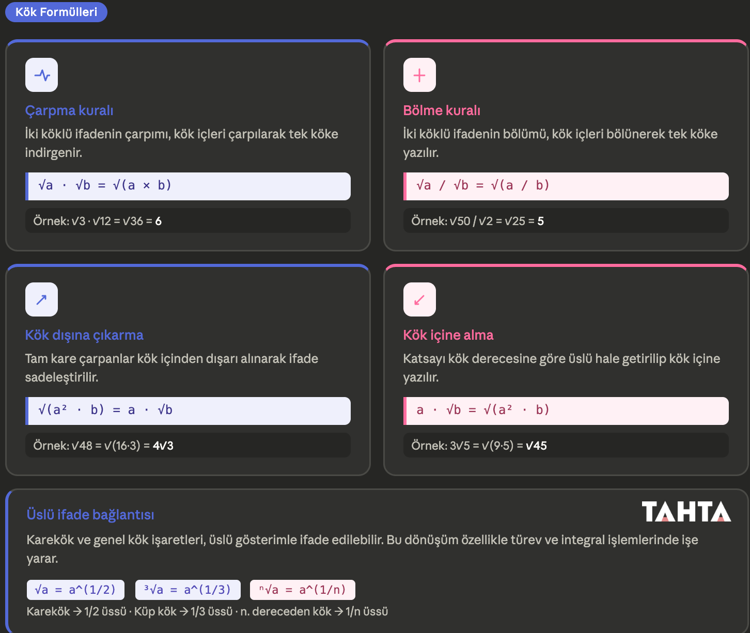Click the a · √b = √(a² · b) formula
The height and width of the screenshot is (633, 750).
tap(566, 411)
